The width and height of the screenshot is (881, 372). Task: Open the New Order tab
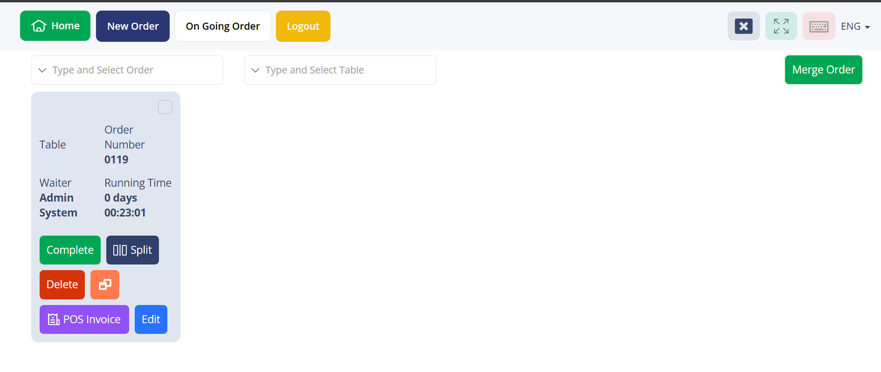click(133, 26)
